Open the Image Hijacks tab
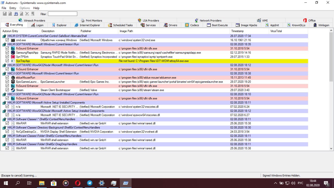The height and width of the screenshot is (188, 334). tap(246, 25)
